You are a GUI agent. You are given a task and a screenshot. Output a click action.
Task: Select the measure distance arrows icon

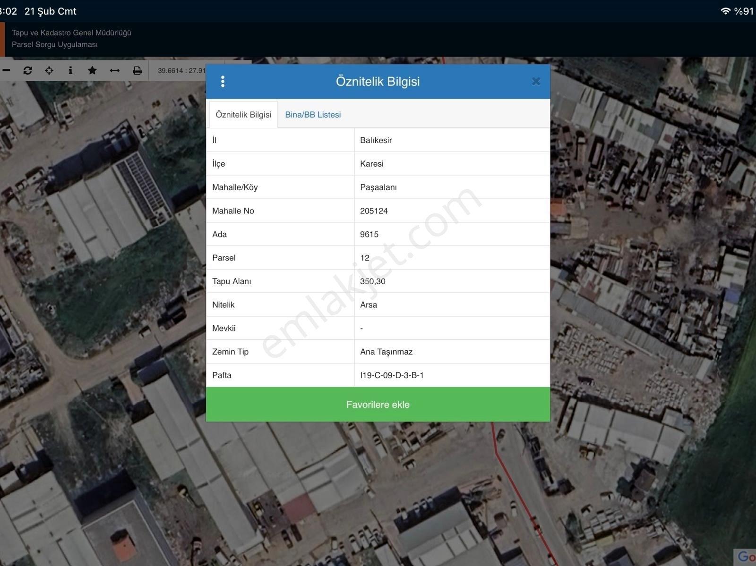[114, 70]
